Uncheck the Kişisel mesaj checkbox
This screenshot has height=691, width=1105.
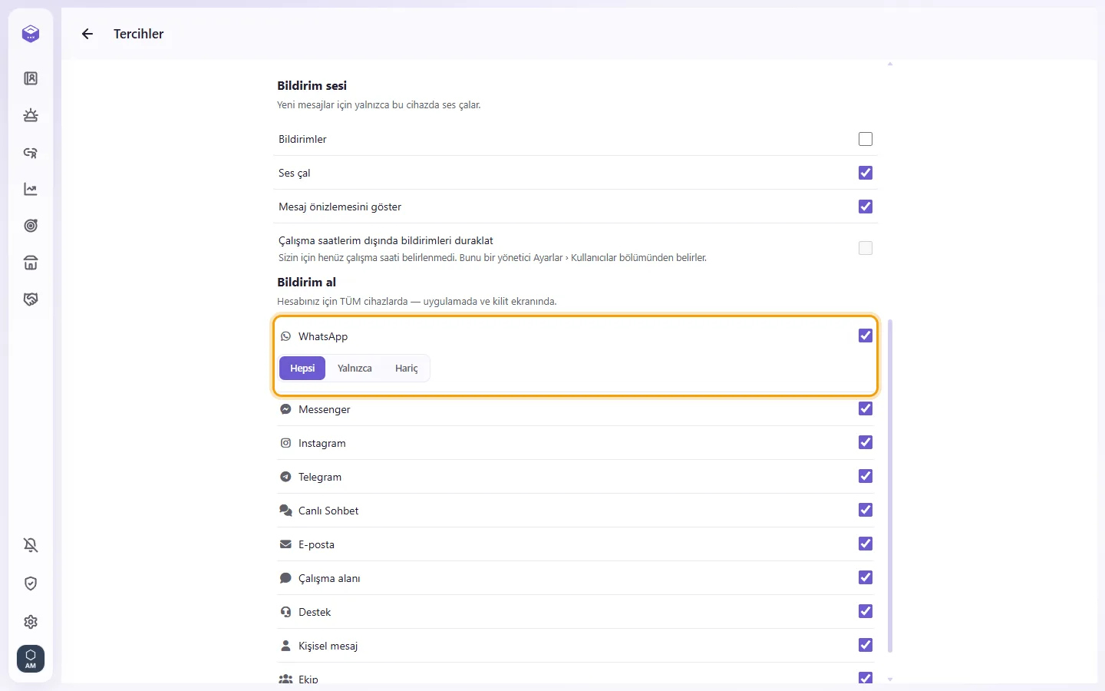(x=866, y=645)
